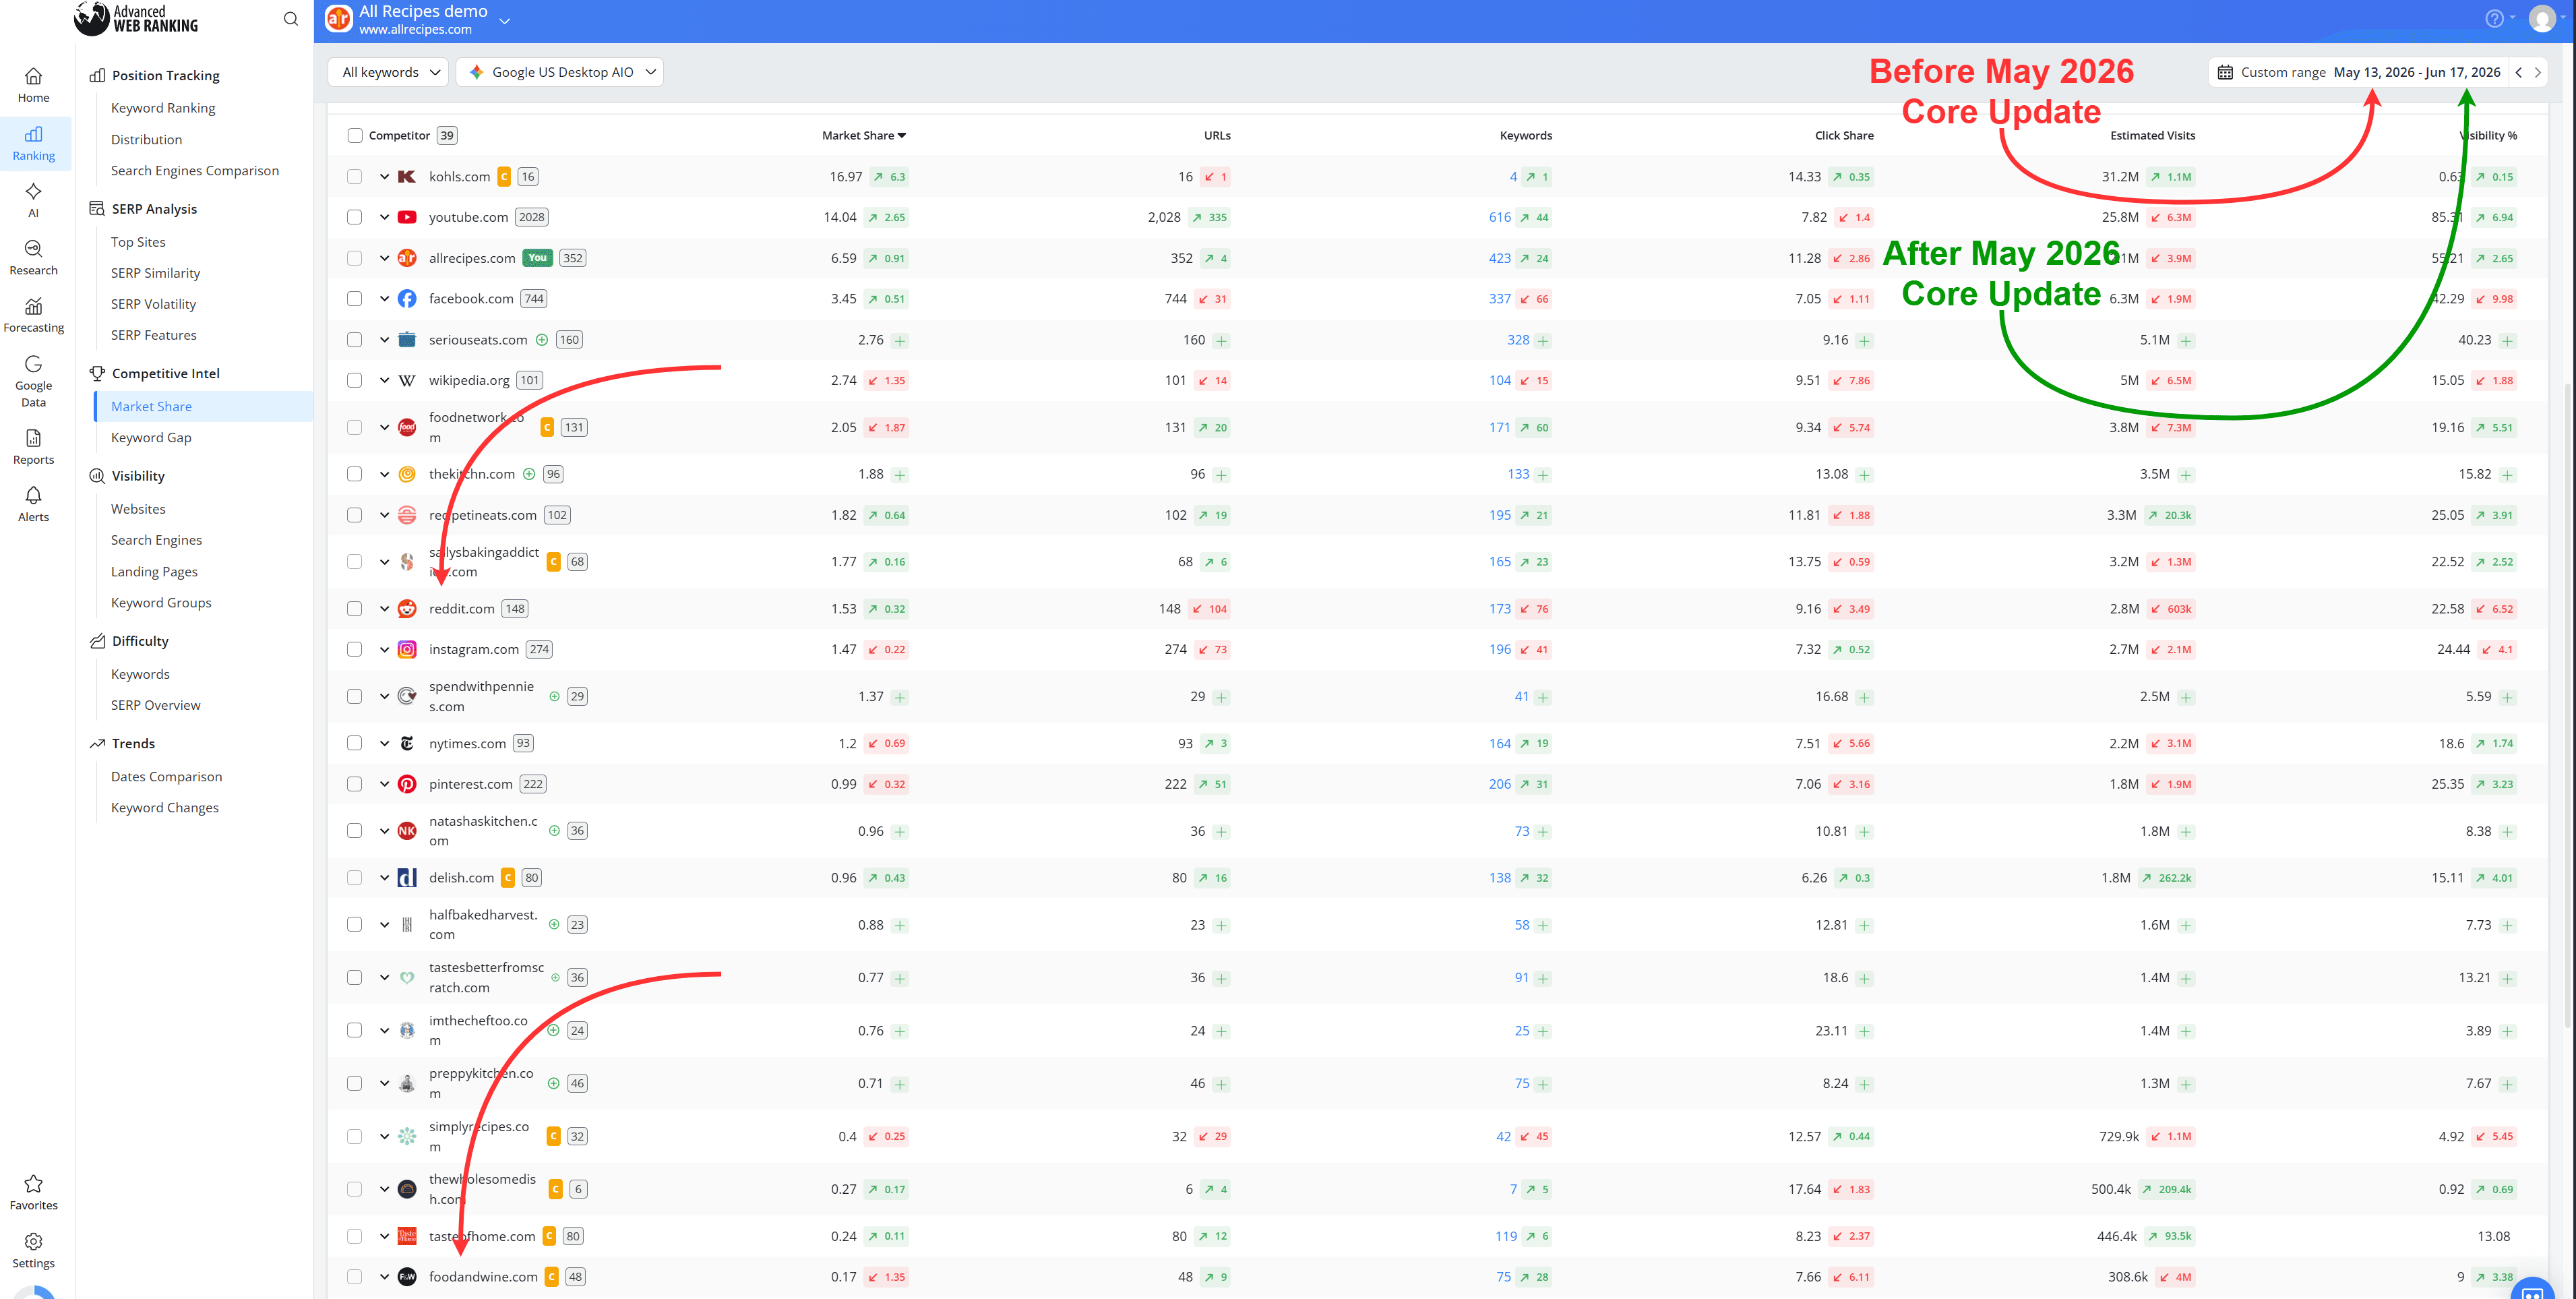The height and width of the screenshot is (1299, 2576).
Task: Go to next date range arrow
Action: (x=2537, y=72)
